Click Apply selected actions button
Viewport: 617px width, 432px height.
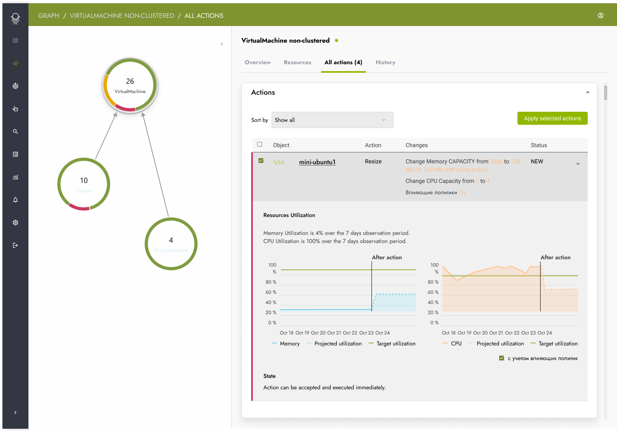pyautogui.click(x=552, y=118)
